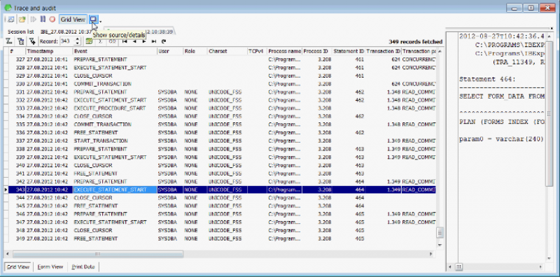
Task: Click the details panel horizontal scrollbar thumb
Action: (459, 267)
